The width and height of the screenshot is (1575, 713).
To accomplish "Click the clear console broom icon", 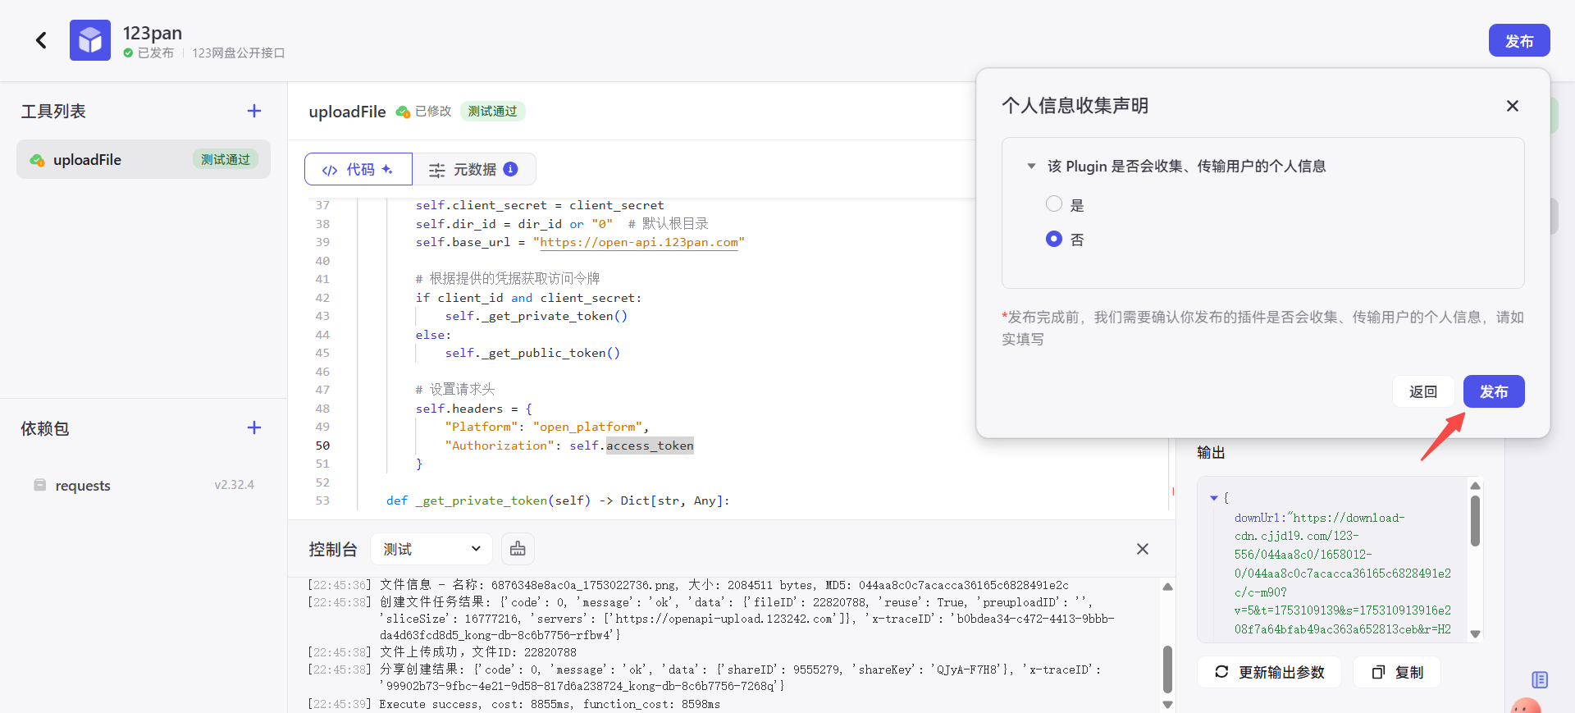I will [x=518, y=549].
